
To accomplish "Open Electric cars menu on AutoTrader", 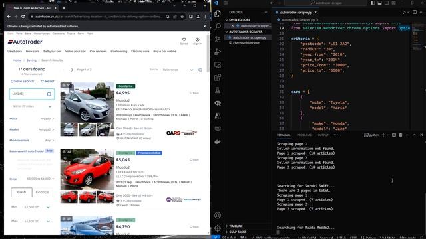I will pos(140,52).
